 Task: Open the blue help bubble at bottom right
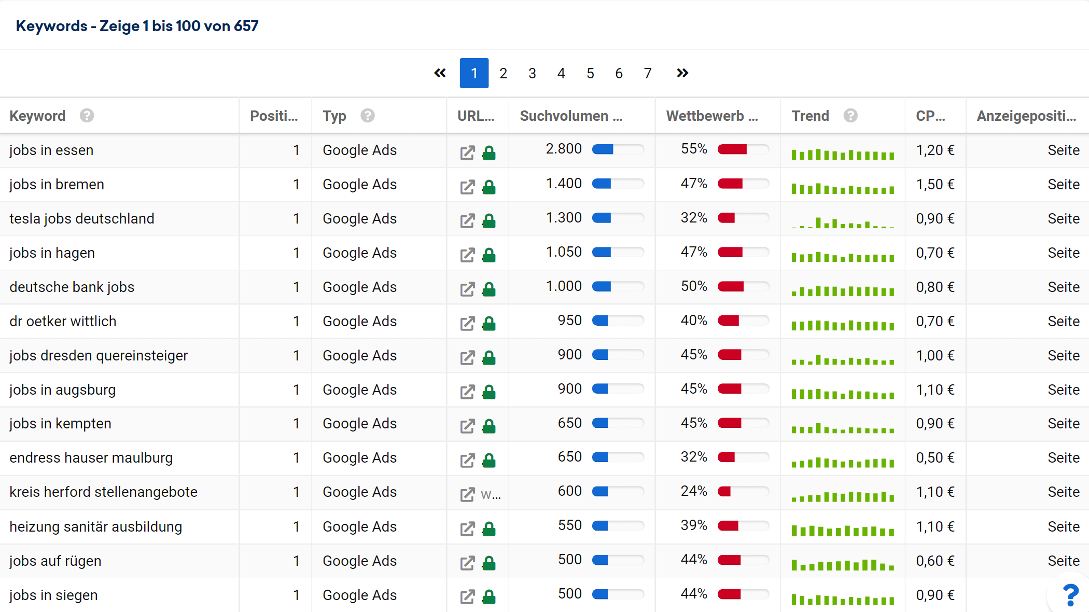tap(1070, 595)
